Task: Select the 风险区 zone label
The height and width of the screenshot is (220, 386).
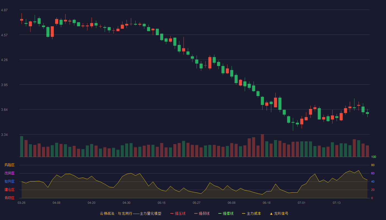Action: (9, 165)
